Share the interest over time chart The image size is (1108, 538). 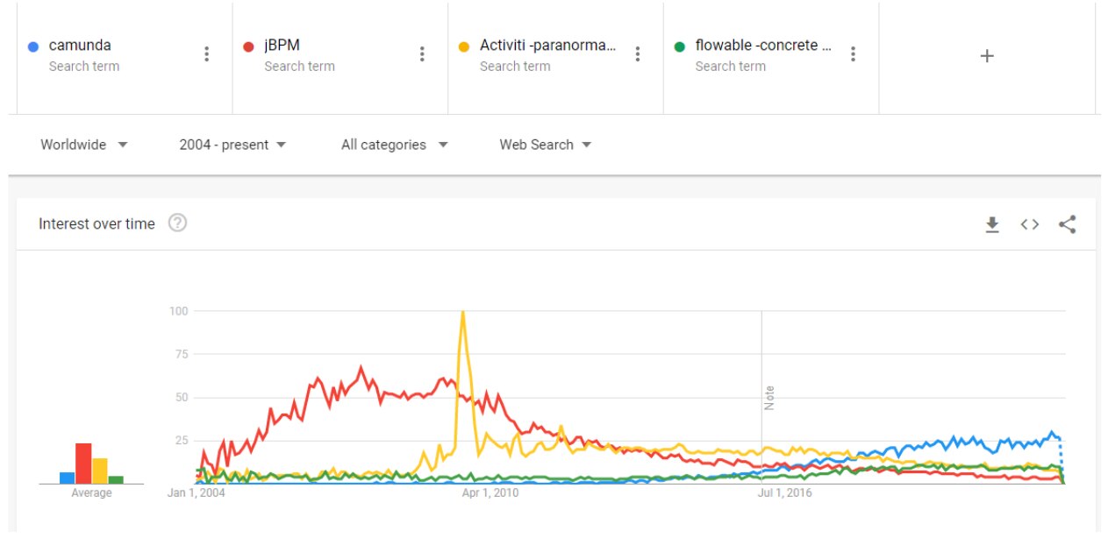[x=1067, y=224]
